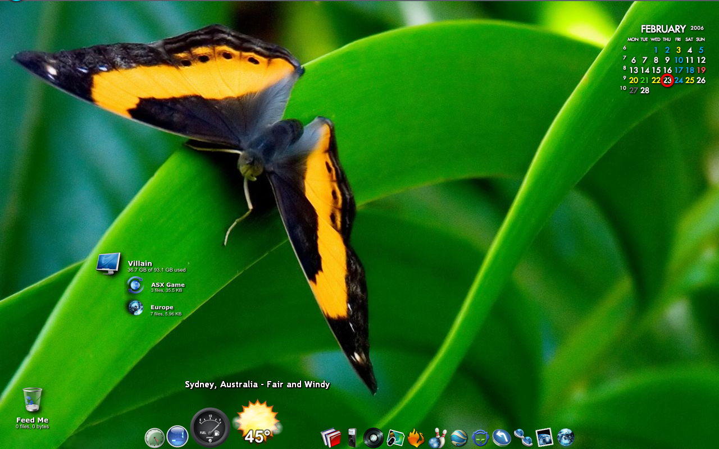Click the "3 files, 35.5 KB" text
This screenshot has height=449, width=719.
tap(166, 290)
